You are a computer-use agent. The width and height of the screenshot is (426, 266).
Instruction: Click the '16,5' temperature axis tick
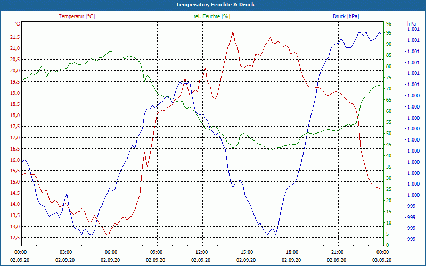[15, 148]
